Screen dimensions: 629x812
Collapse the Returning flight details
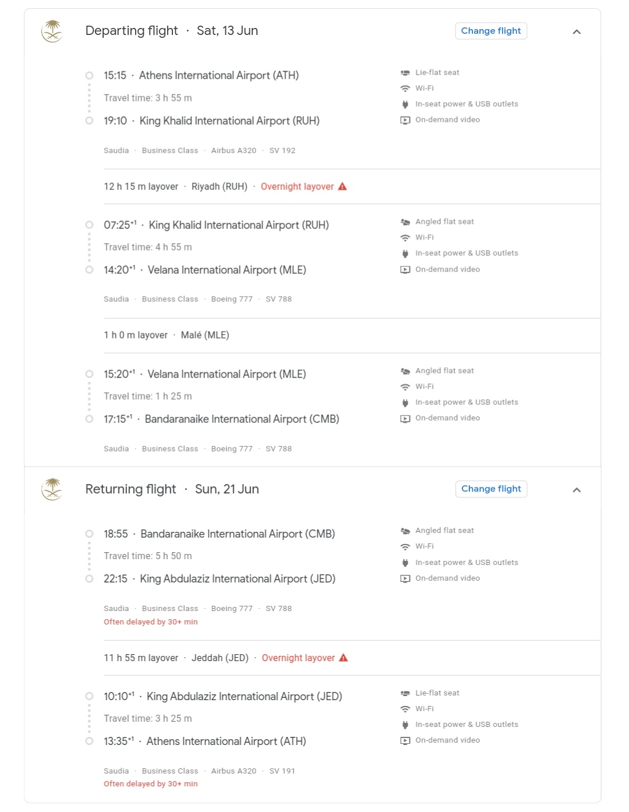coord(577,490)
